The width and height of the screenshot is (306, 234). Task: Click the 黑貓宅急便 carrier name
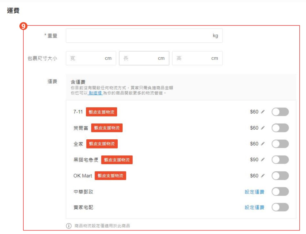coord(86,160)
